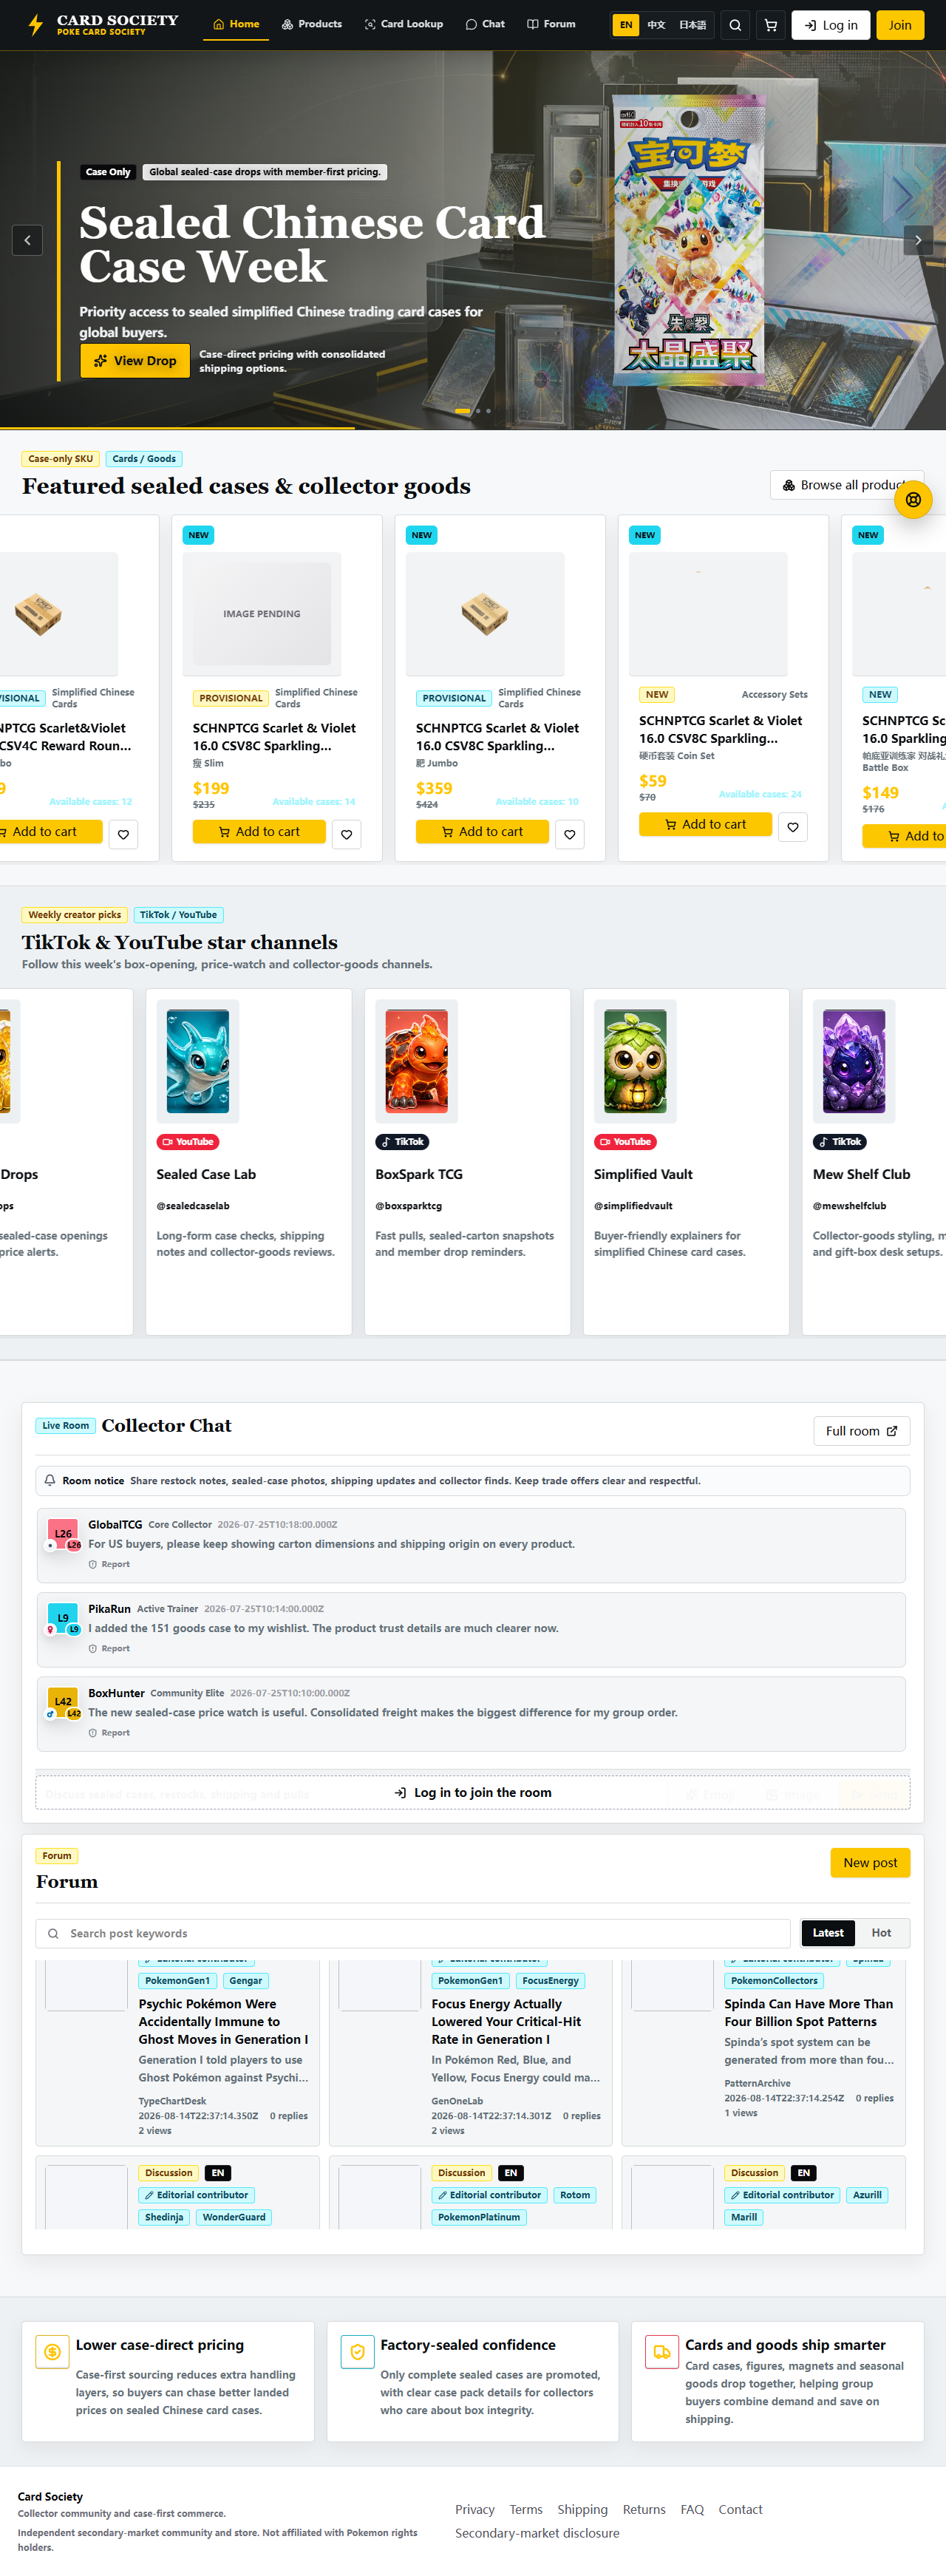The image size is (946, 2576).
Task: Click the TikTok badge on Mew Shelf Club
Action: pos(840,1142)
